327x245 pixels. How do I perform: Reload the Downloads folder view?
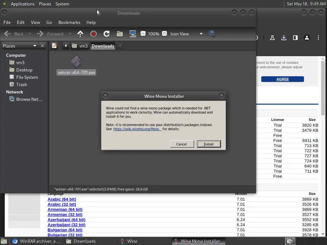(x=107, y=34)
